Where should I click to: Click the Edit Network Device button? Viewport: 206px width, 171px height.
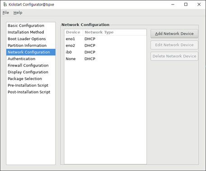(174, 45)
